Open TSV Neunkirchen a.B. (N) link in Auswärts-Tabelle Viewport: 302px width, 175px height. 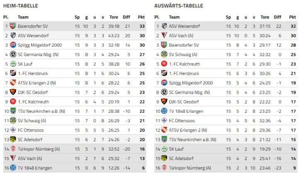coord(192,139)
